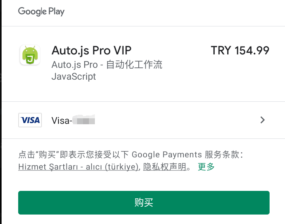Click the Auto.js Pro green Android app icon
Image resolution: width=285 pixels, height=224 pixels.
click(x=30, y=55)
